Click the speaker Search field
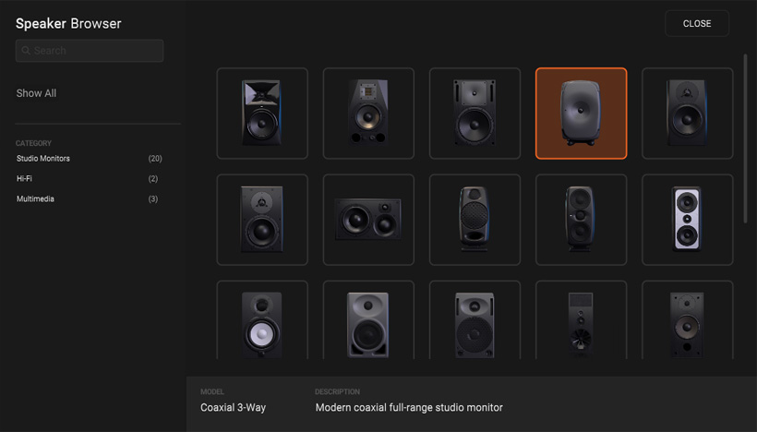 pyautogui.click(x=90, y=51)
